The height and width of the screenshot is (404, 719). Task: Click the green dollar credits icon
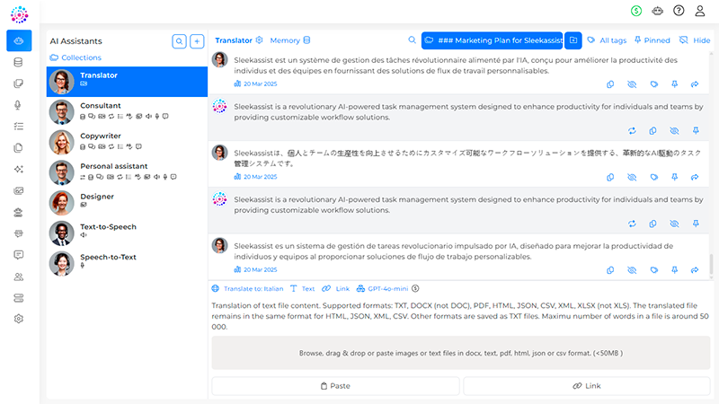pos(636,11)
